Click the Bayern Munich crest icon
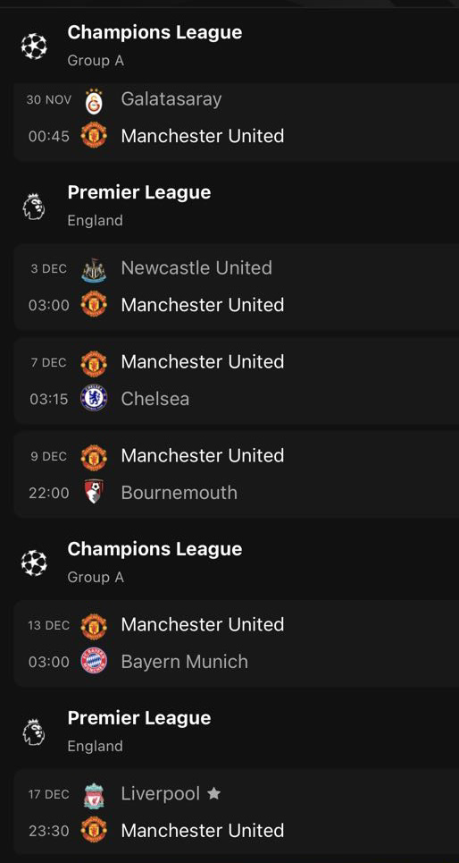Image resolution: width=459 pixels, height=863 pixels. (x=94, y=661)
